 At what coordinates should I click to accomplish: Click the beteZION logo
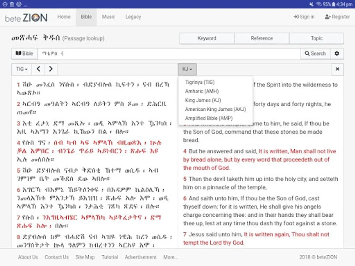[26, 17]
